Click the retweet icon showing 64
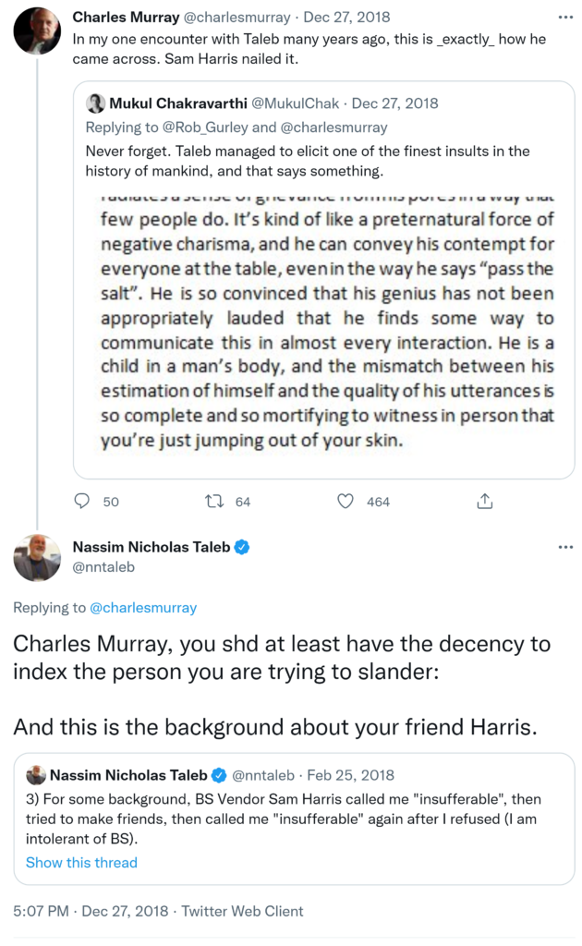 214,501
